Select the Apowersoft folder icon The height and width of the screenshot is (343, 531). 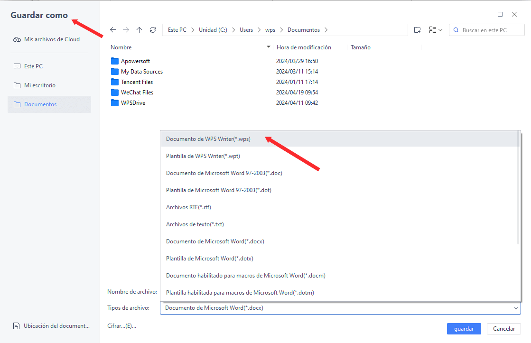[x=115, y=61]
